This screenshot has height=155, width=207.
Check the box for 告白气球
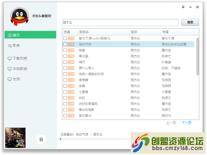coord(65,44)
